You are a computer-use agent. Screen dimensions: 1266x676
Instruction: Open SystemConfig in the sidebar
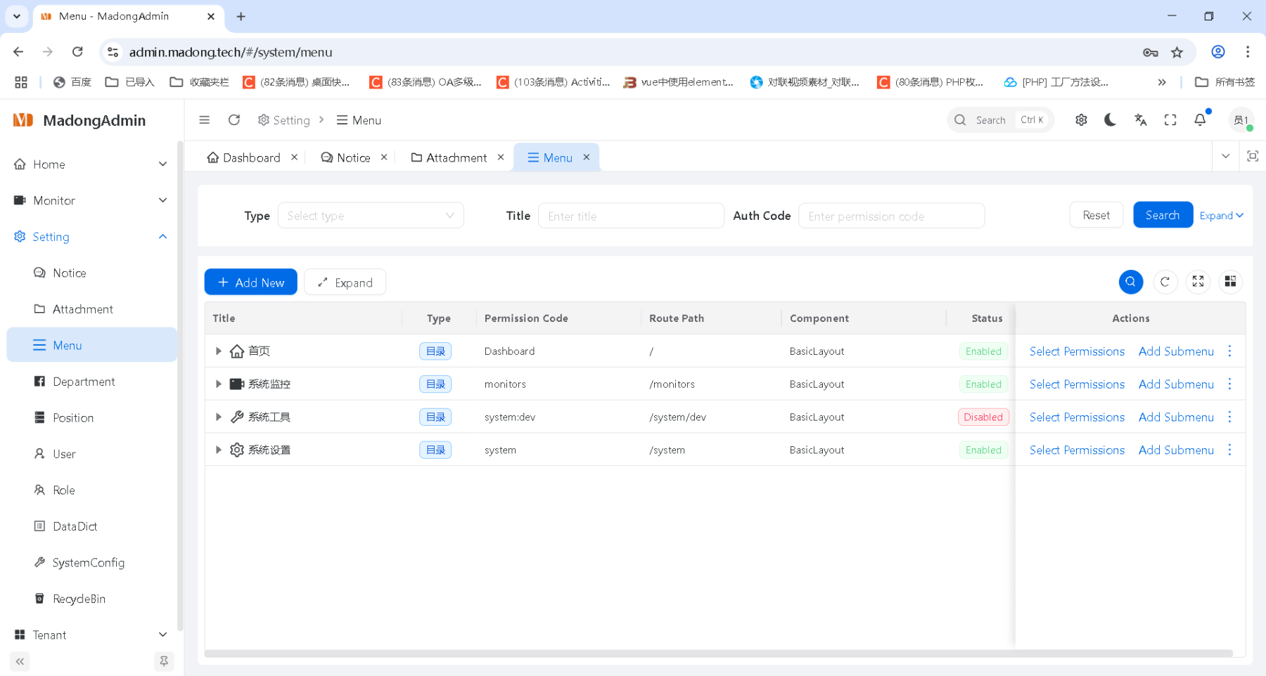(91, 562)
